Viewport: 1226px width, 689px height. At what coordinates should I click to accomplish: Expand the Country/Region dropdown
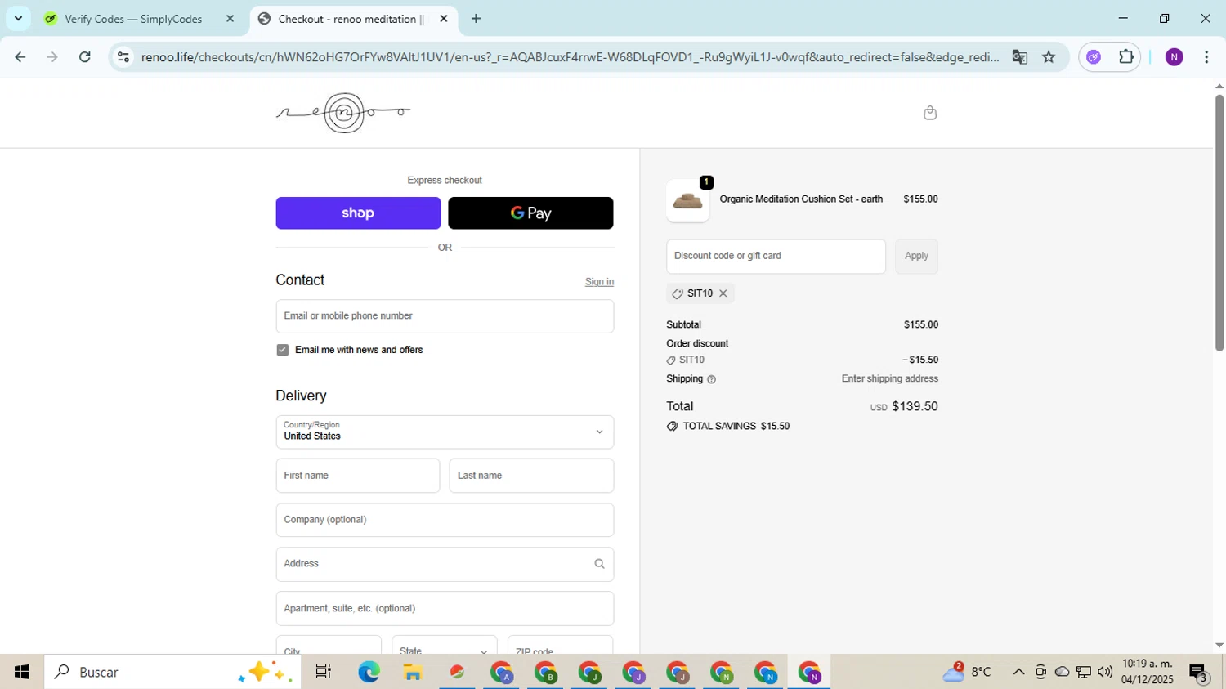pos(445,432)
